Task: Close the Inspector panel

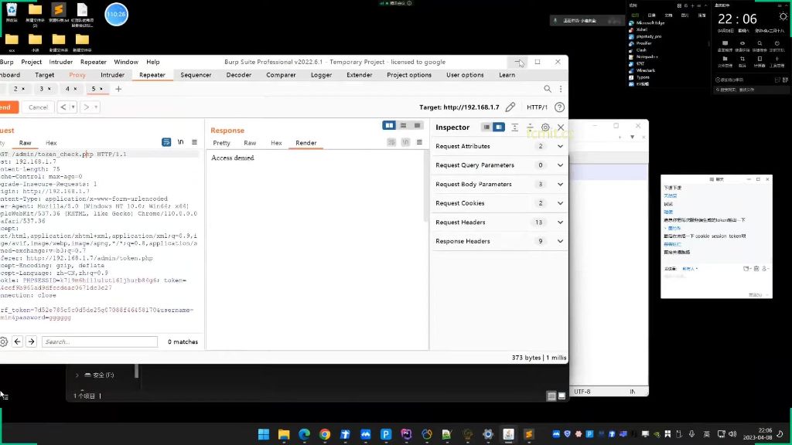Action: click(x=561, y=127)
